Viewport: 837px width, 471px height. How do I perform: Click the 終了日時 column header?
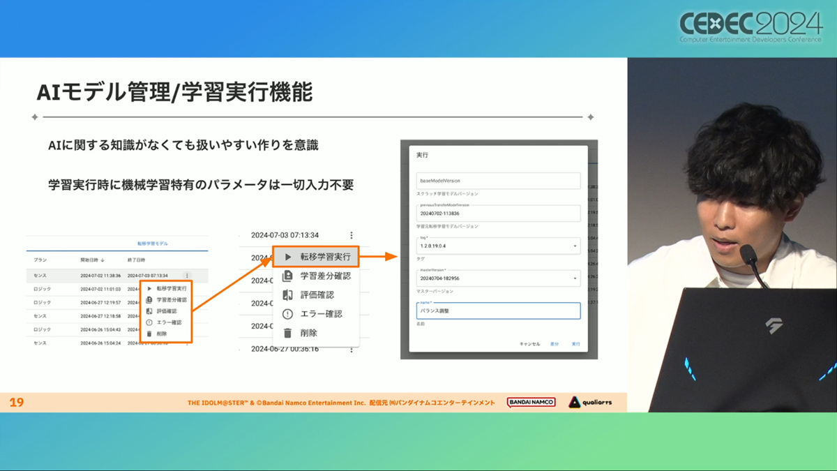(x=136, y=260)
